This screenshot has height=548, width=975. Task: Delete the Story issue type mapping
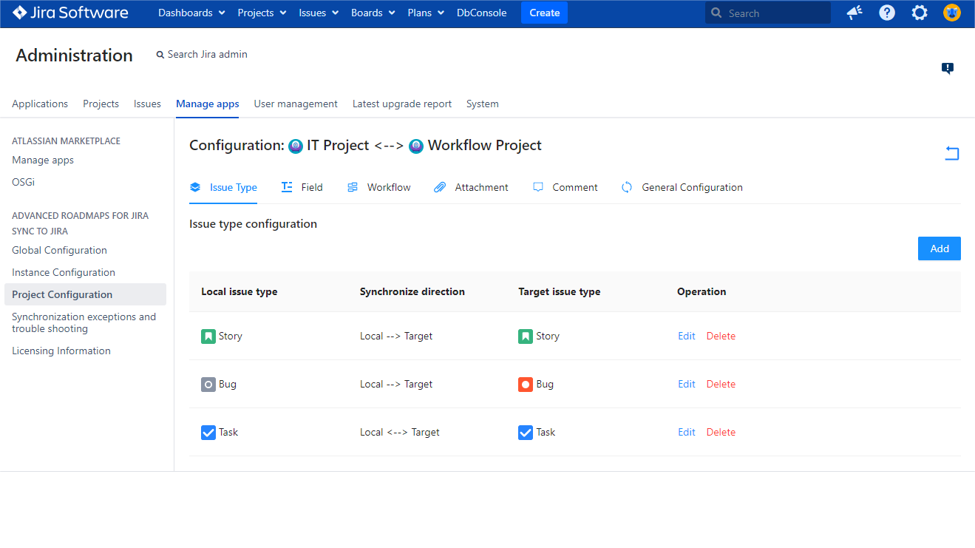click(721, 336)
